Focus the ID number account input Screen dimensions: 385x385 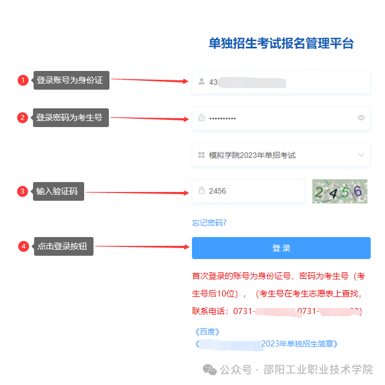pyautogui.click(x=281, y=82)
